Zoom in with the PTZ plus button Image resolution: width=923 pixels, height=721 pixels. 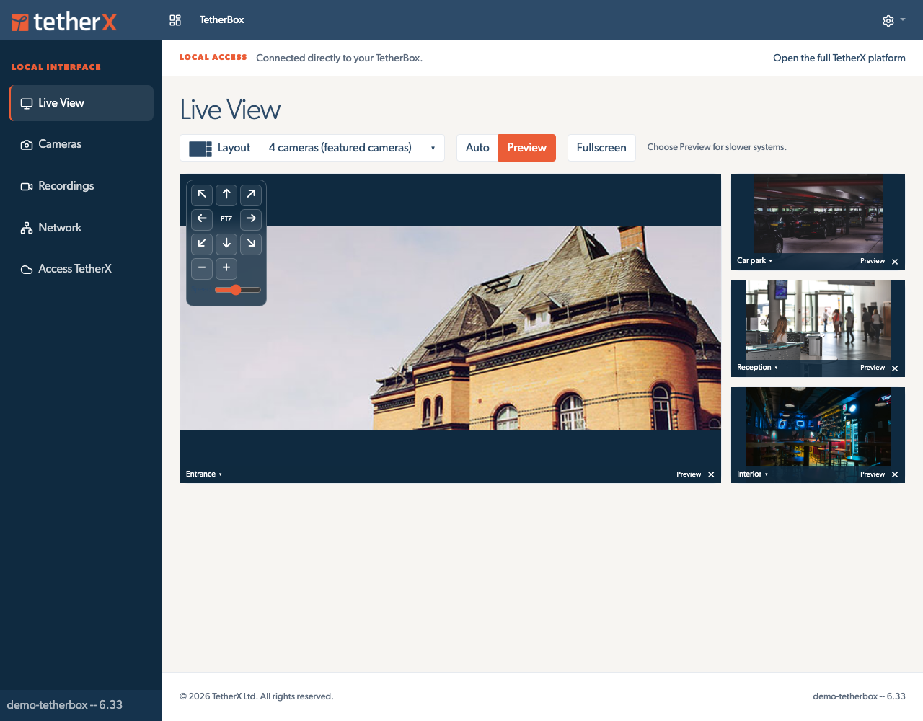[226, 267]
